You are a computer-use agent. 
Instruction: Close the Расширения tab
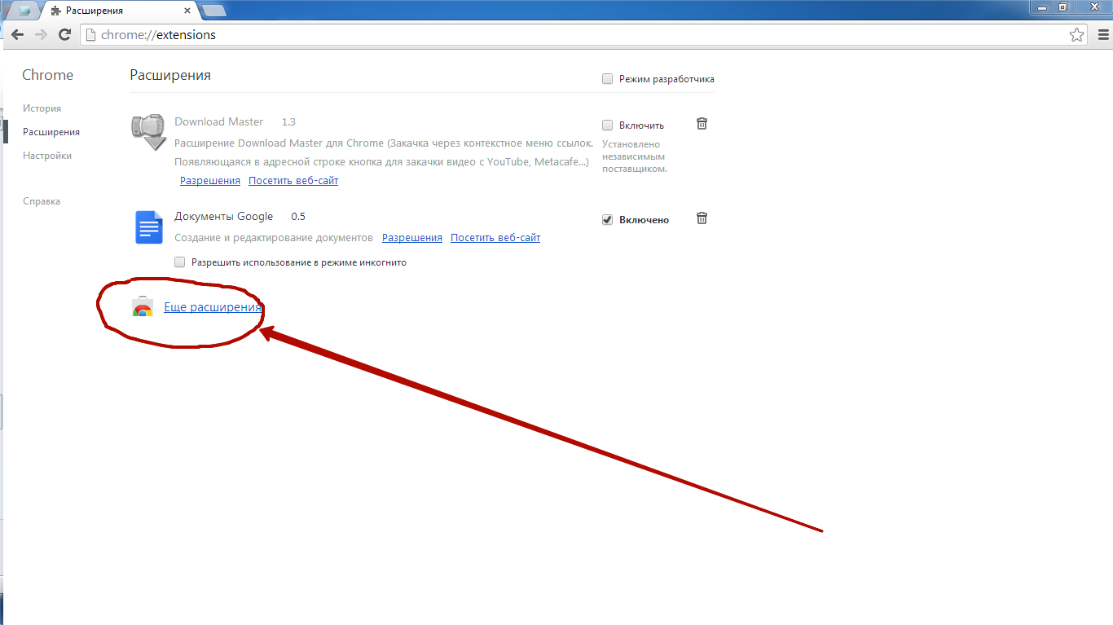(x=187, y=11)
